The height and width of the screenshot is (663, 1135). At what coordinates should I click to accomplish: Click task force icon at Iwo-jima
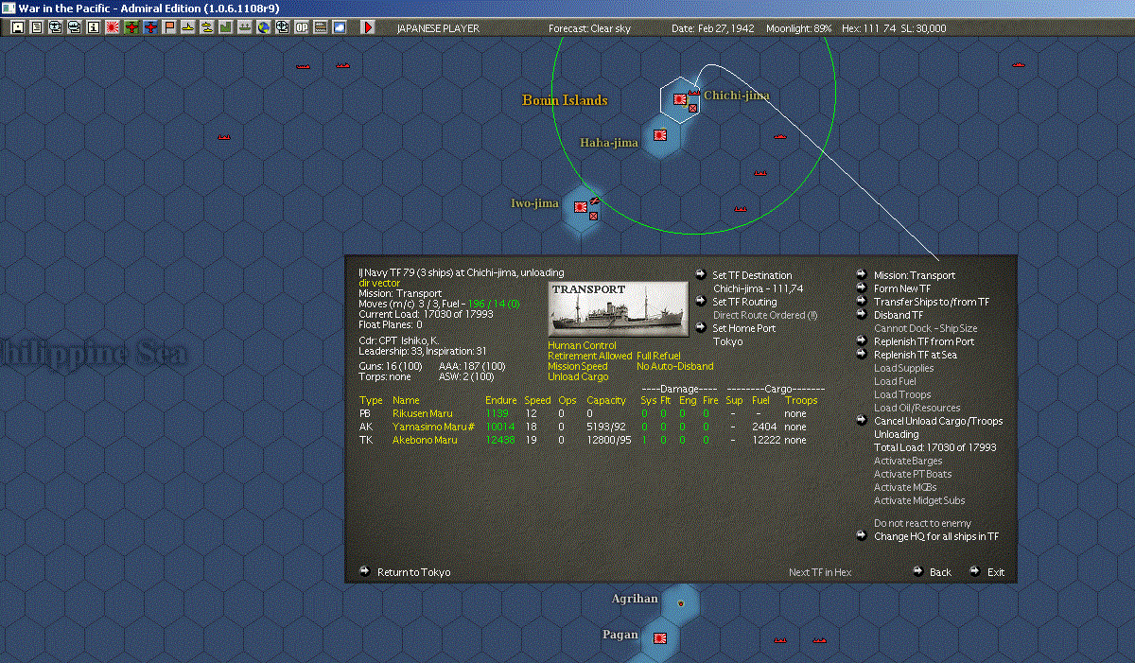click(595, 201)
